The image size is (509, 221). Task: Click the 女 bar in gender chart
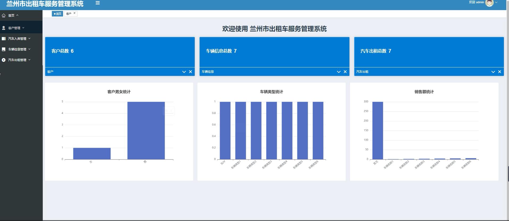coord(92,154)
